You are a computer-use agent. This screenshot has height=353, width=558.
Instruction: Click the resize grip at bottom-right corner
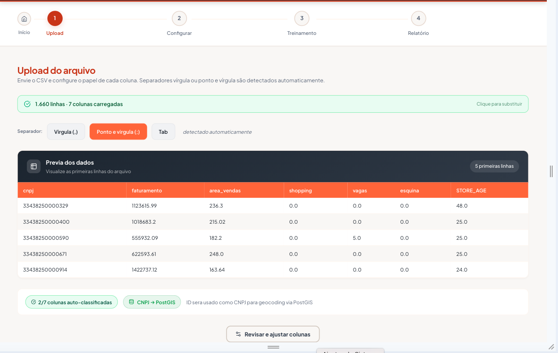click(x=551, y=347)
